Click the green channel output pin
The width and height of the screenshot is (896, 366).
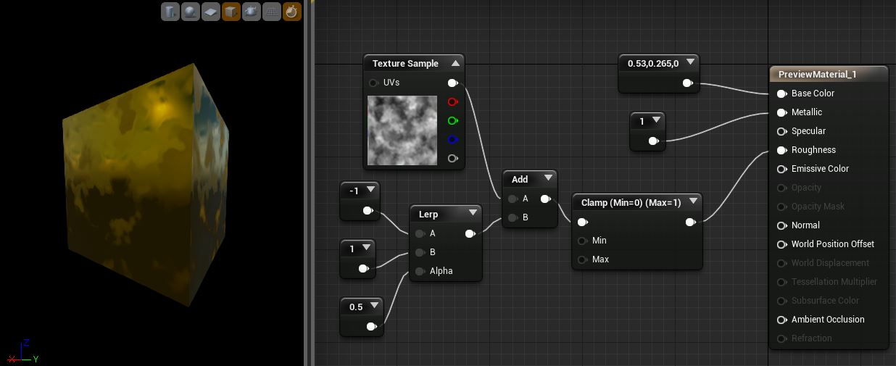click(x=453, y=120)
